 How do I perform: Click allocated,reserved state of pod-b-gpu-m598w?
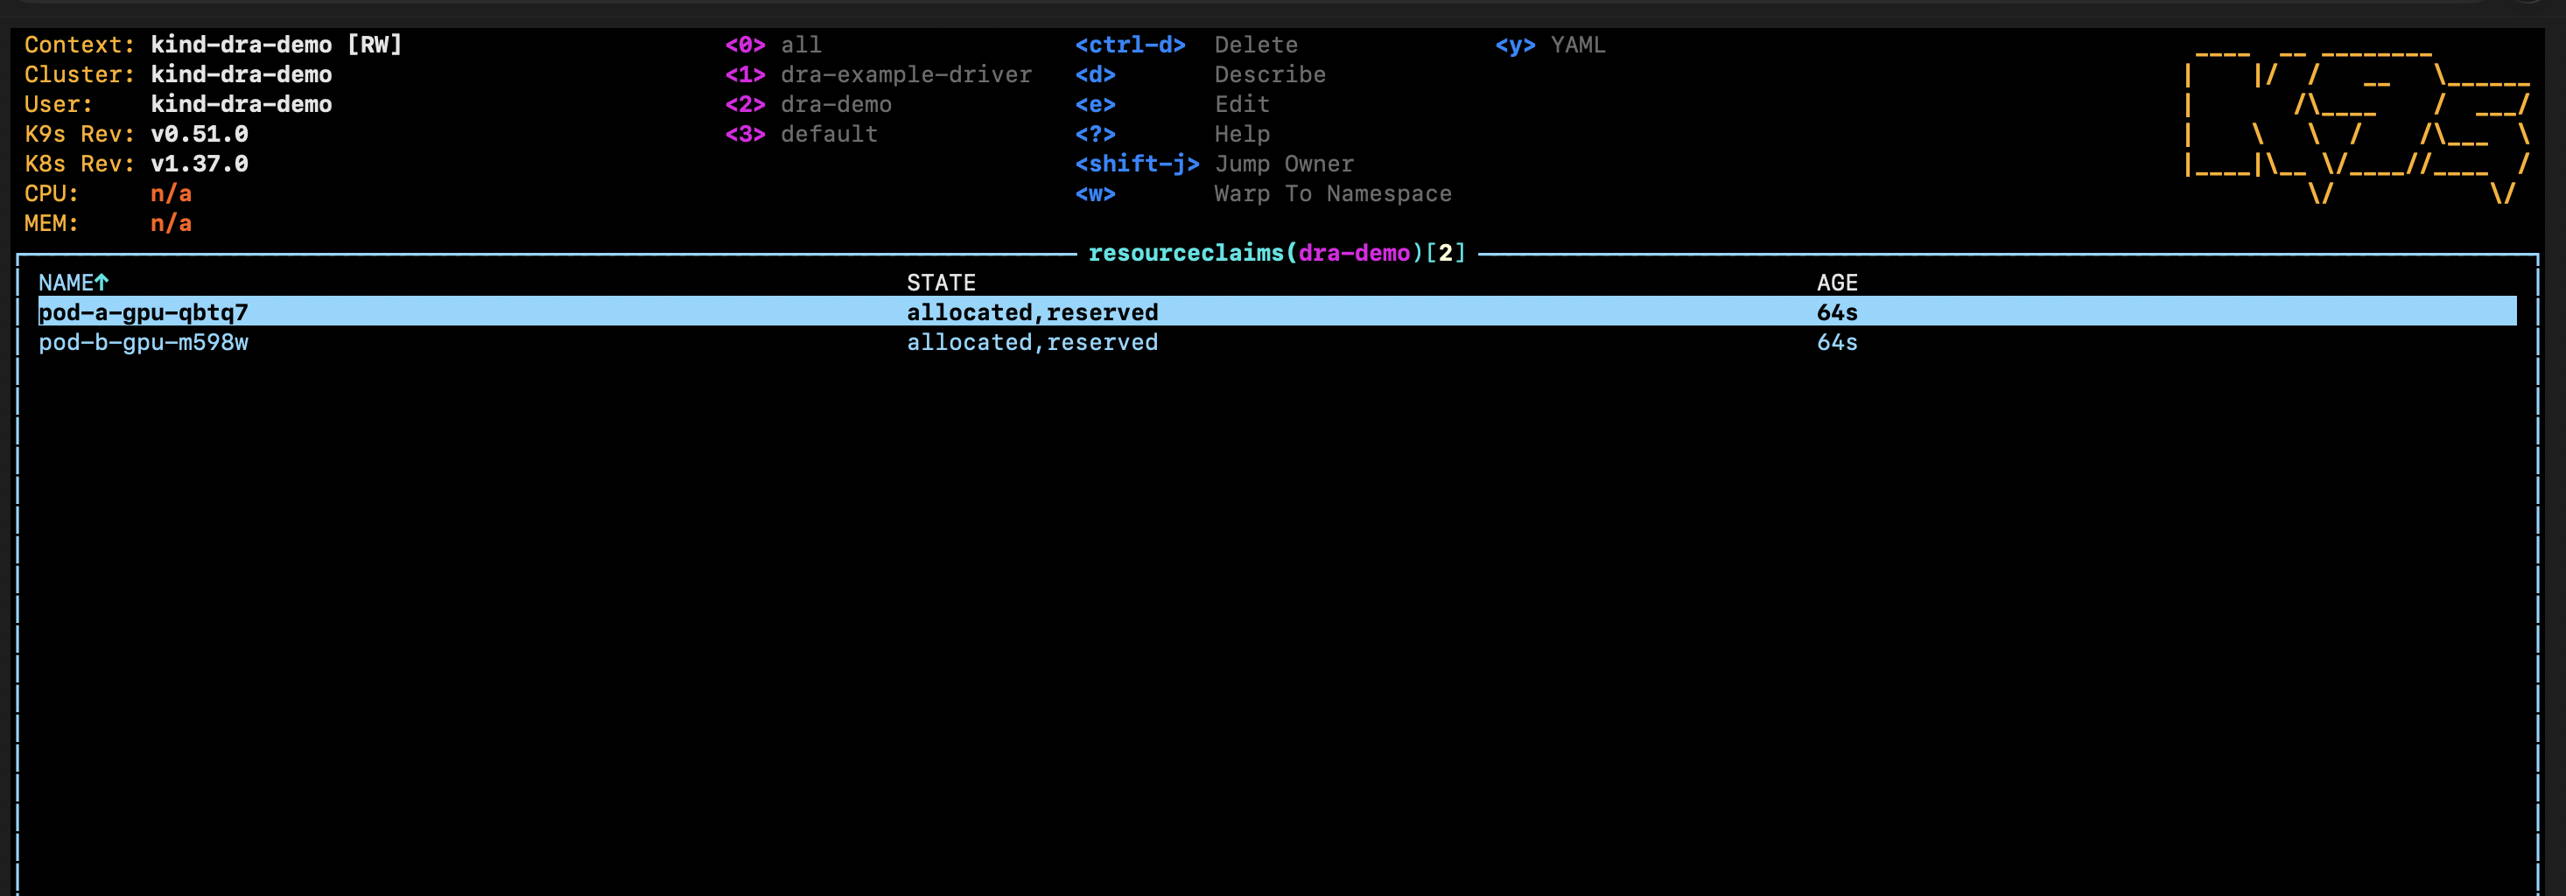[x=1032, y=342]
